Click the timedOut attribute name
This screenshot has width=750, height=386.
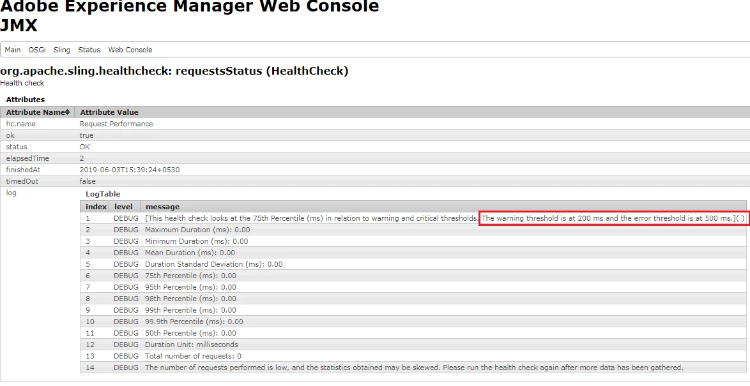[x=22, y=181]
